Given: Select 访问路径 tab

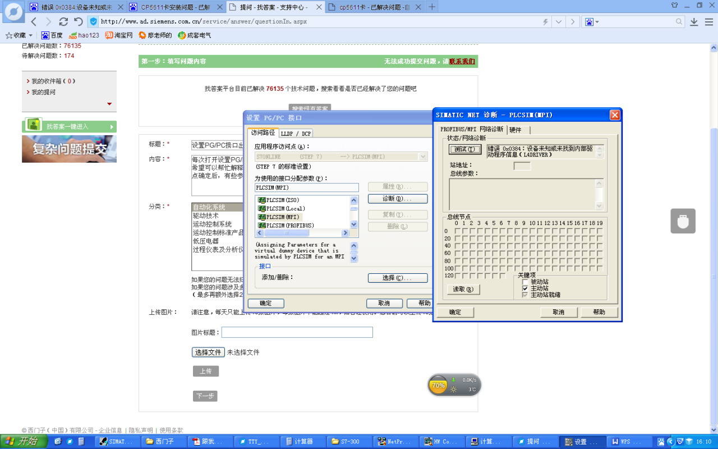Looking at the screenshot, I should pos(263,132).
